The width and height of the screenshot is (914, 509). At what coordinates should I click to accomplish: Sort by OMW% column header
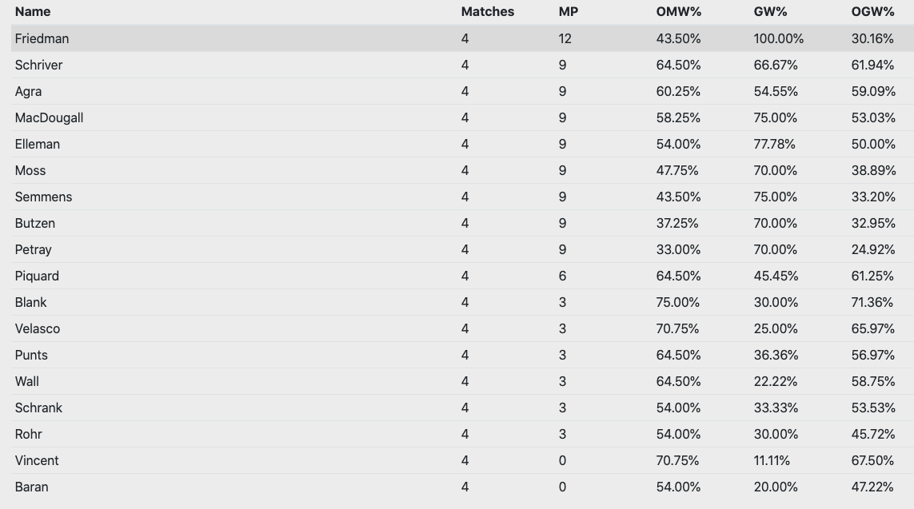[677, 12]
